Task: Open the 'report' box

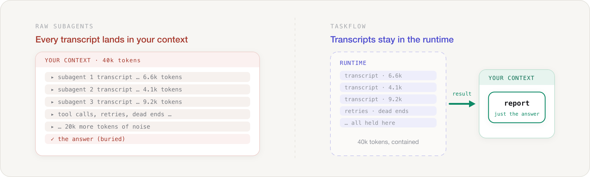Action: 517,107
